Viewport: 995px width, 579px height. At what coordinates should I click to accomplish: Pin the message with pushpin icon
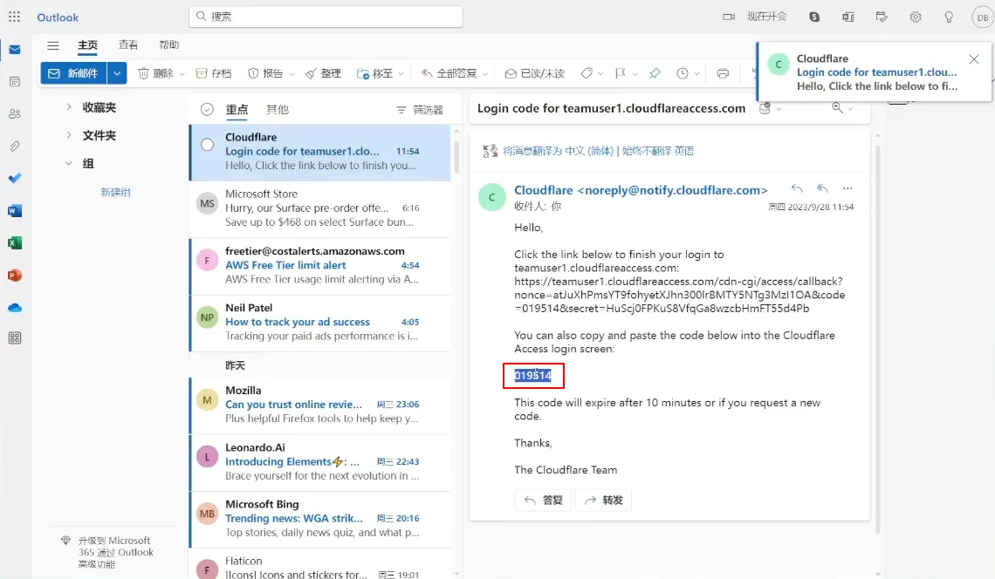point(655,73)
